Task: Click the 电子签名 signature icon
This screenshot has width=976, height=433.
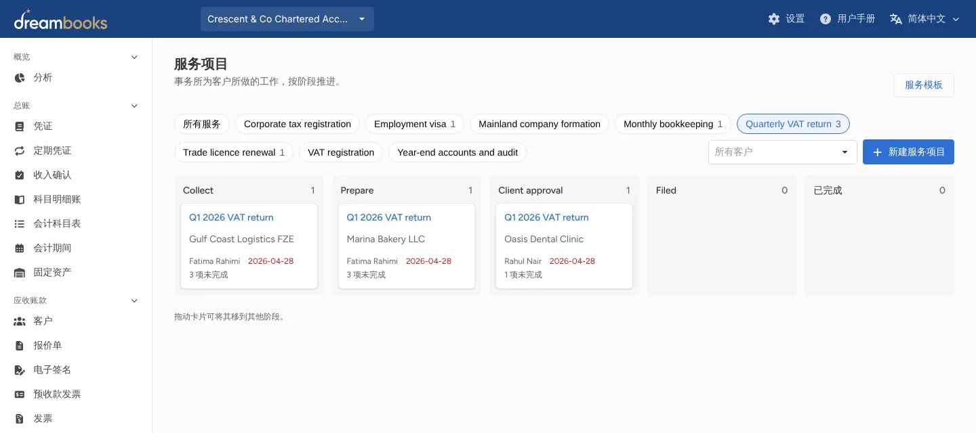Action: [x=20, y=370]
